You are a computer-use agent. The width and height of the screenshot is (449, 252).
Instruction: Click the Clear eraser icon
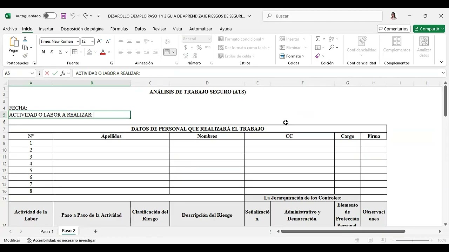point(318,56)
